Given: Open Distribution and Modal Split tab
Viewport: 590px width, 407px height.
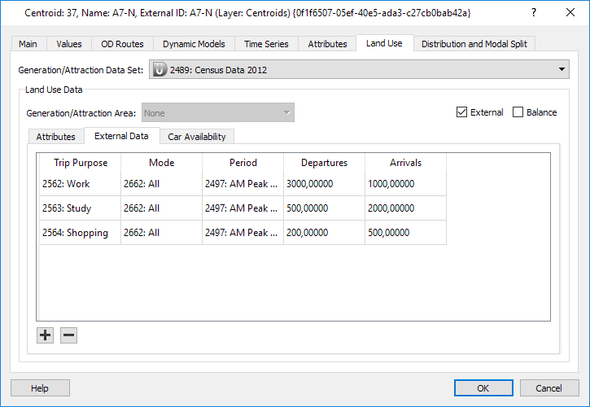Looking at the screenshot, I should (474, 44).
